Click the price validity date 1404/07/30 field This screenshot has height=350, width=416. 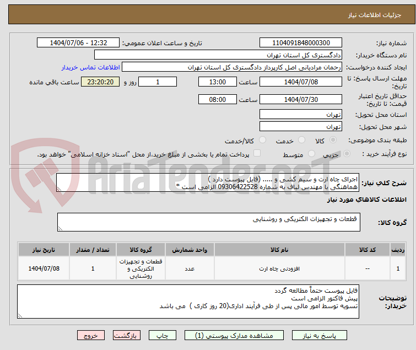tap(301, 100)
